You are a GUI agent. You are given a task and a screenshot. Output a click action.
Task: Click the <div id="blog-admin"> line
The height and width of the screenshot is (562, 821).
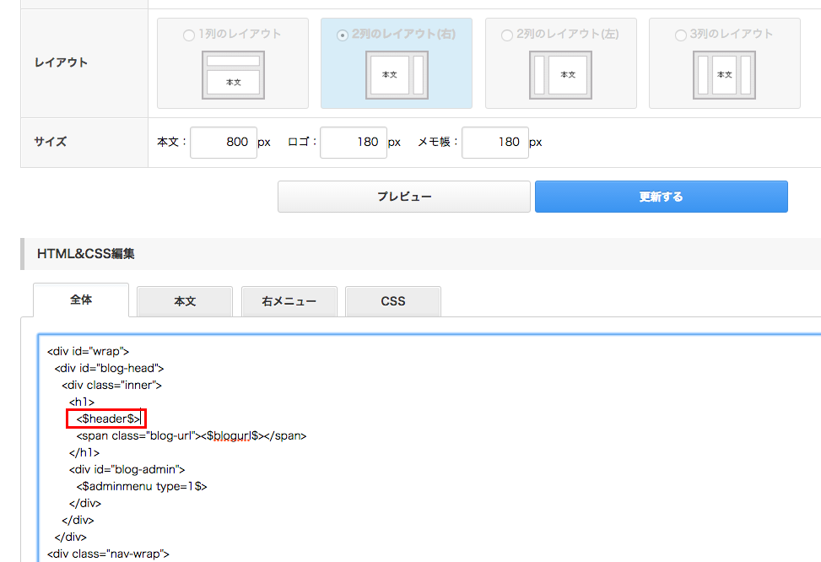point(127,469)
